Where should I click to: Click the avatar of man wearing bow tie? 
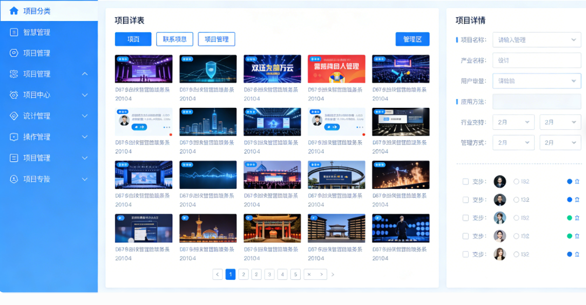tap(500, 200)
